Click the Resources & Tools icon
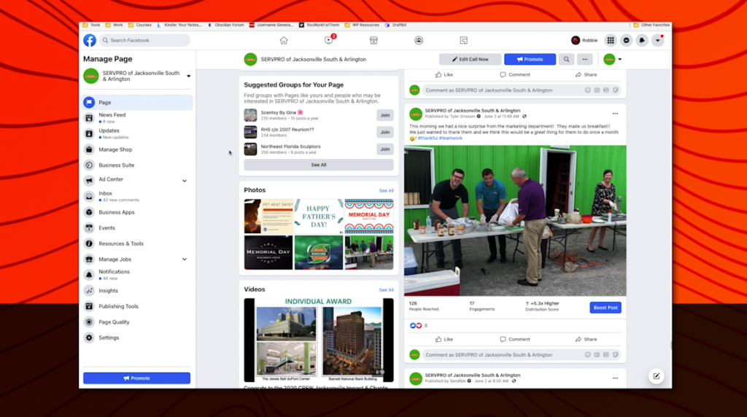 [89, 243]
